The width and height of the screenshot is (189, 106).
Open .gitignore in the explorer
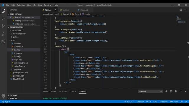(x=24, y=69)
